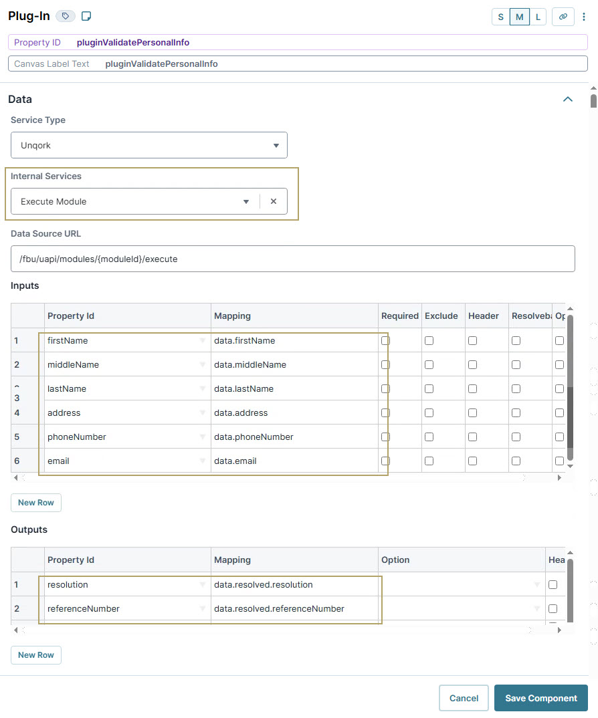Clear Internal Services using the X icon
Viewport: 598px width, 718px height.
tap(274, 201)
